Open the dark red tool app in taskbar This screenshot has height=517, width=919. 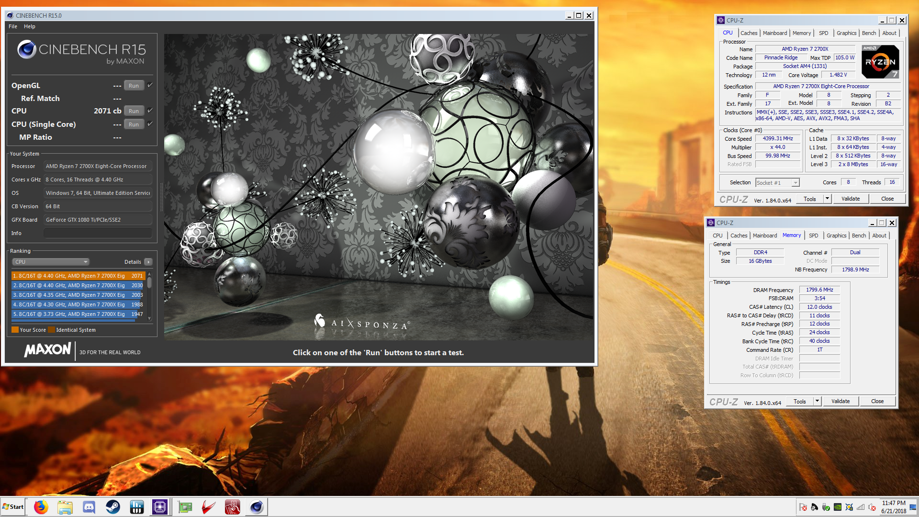(x=233, y=507)
